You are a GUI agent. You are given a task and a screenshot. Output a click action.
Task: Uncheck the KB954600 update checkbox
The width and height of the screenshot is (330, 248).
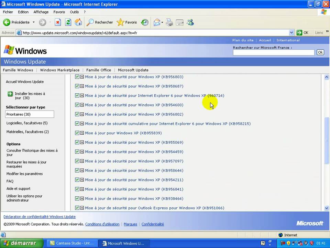pyautogui.click(x=77, y=105)
